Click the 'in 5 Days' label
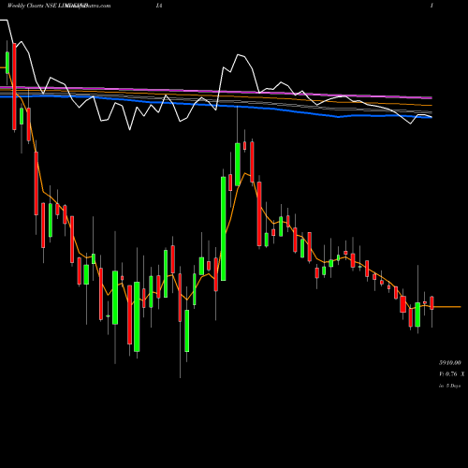This screenshot has width=468, height=468. 449,386
